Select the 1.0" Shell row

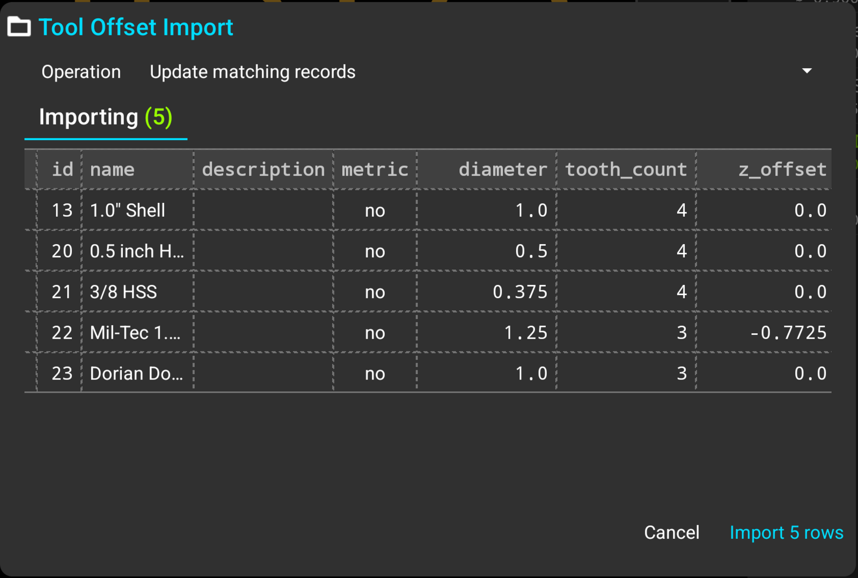point(428,210)
